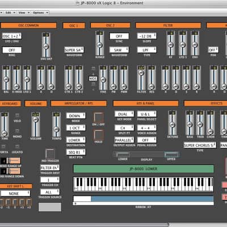Open the KEY SHIFT dropdown showing NONE
The width and height of the screenshot is (227, 227).
coord(15,194)
